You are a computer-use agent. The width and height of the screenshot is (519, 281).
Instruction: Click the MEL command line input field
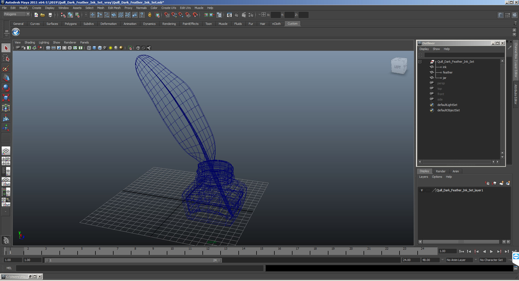tap(139, 268)
